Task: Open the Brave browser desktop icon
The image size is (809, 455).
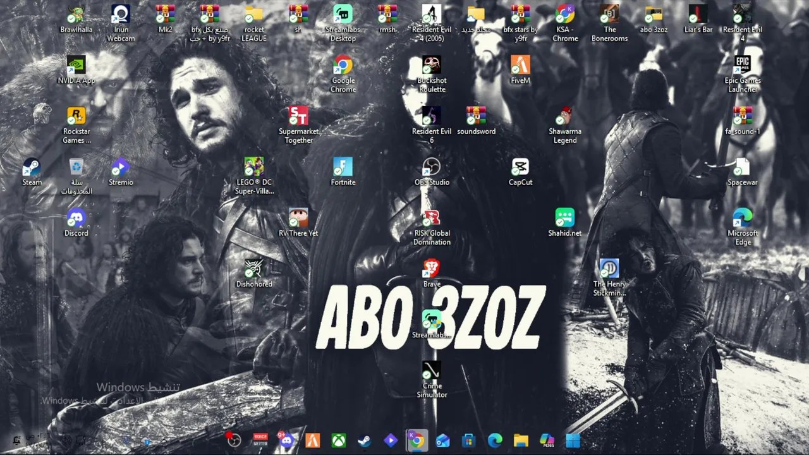Action: [x=432, y=274]
